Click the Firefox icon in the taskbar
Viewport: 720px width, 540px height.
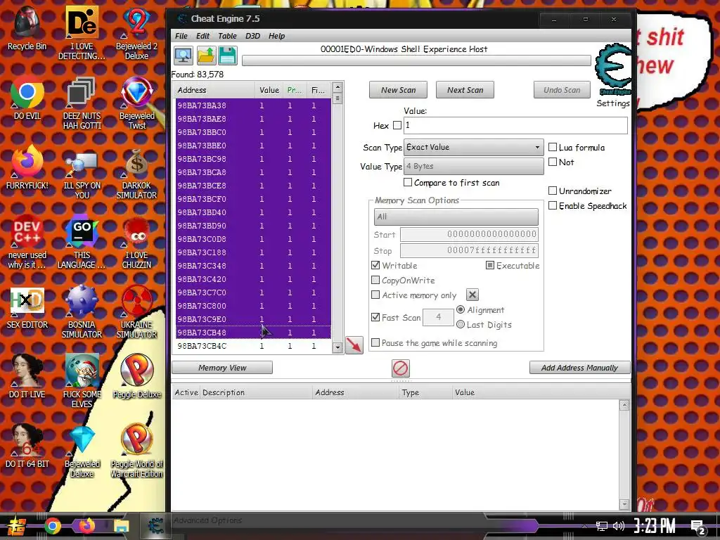point(86,526)
